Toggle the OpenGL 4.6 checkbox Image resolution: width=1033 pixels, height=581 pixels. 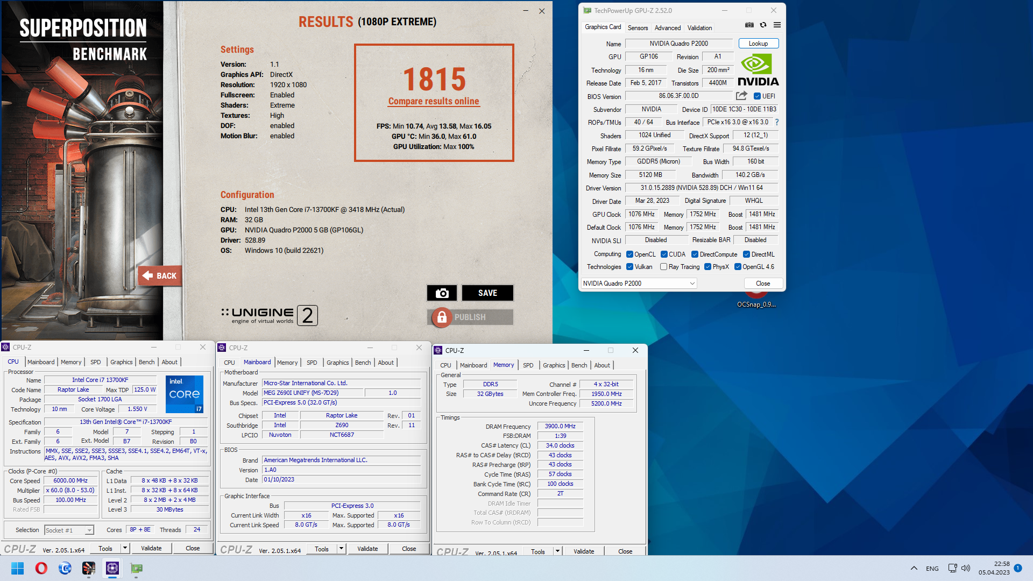[x=738, y=267]
